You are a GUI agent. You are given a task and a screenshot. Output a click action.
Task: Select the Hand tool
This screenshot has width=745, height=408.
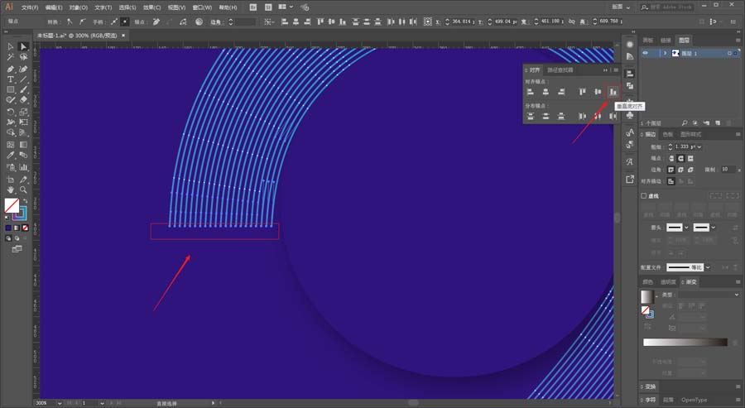pos(11,190)
